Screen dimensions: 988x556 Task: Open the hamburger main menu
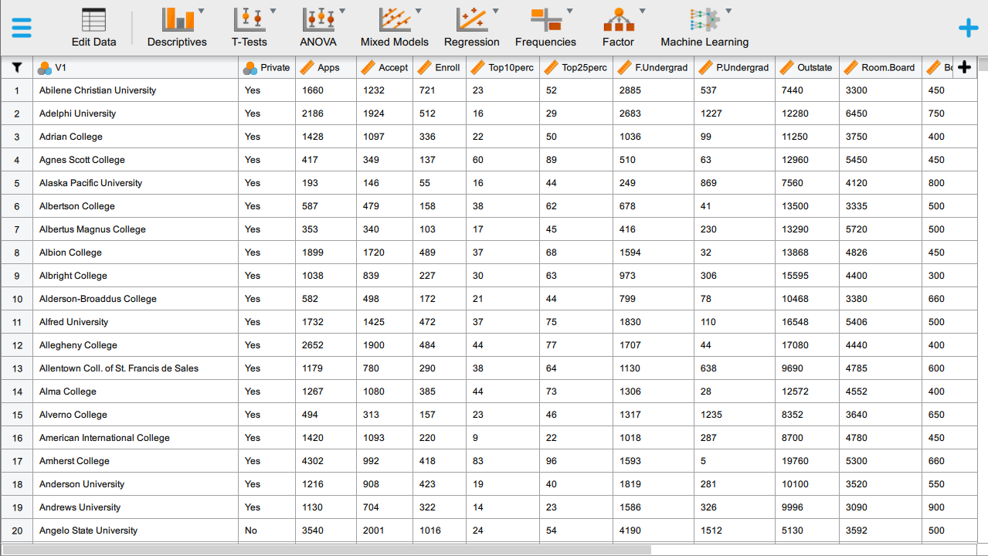(22, 28)
